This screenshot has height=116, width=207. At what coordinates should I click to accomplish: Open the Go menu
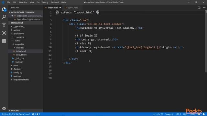coord(38,2)
